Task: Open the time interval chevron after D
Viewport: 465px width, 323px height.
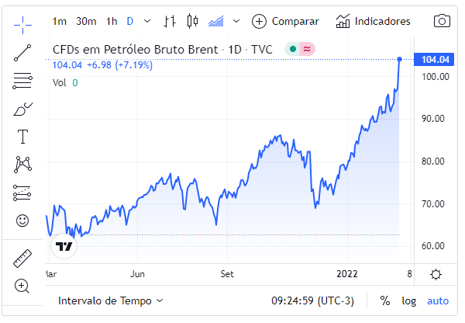Action: point(146,21)
